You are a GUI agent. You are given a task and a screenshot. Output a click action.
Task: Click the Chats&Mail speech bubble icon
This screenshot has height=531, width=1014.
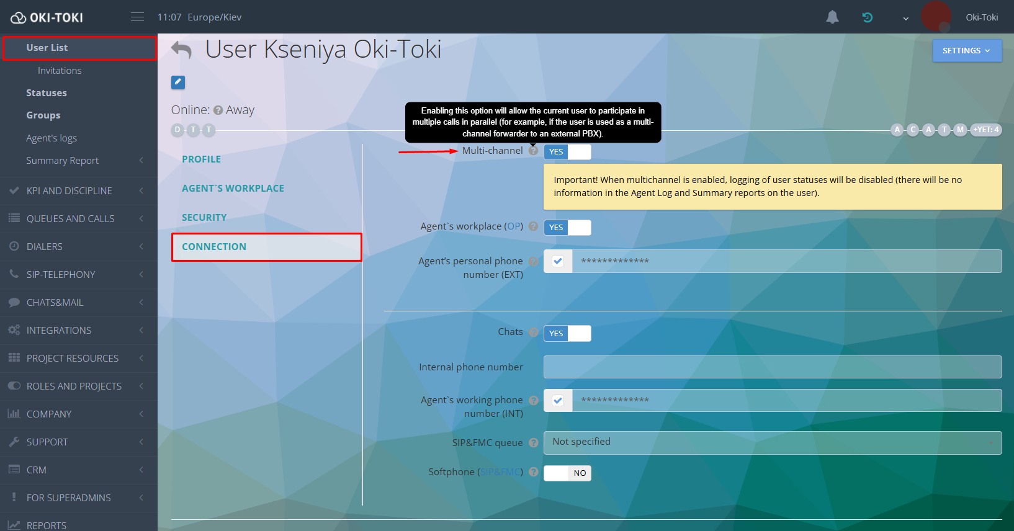[14, 302]
